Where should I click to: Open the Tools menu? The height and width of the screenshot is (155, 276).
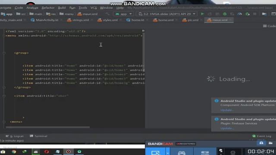[83, 8]
